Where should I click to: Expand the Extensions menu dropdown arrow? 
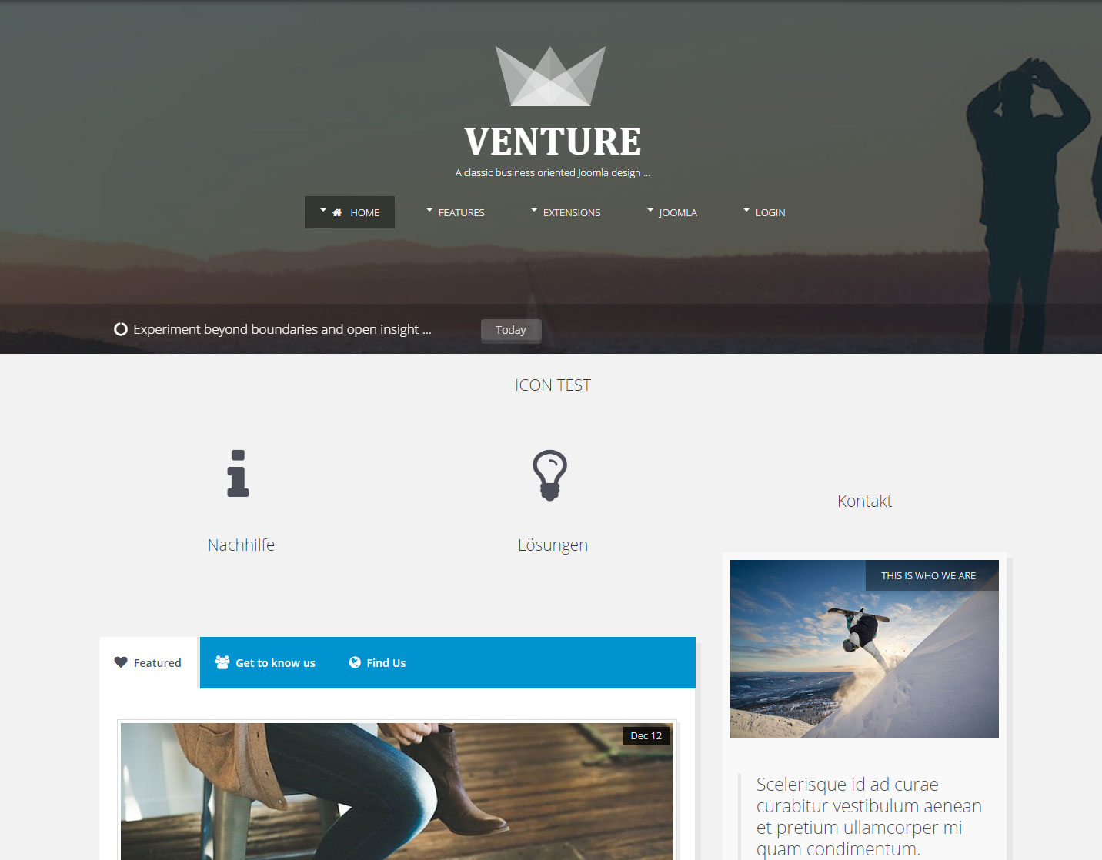click(534, 209)
